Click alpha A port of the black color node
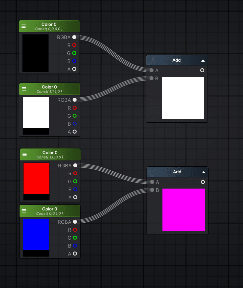Screen dimensions: 243x288 [74, 69]
